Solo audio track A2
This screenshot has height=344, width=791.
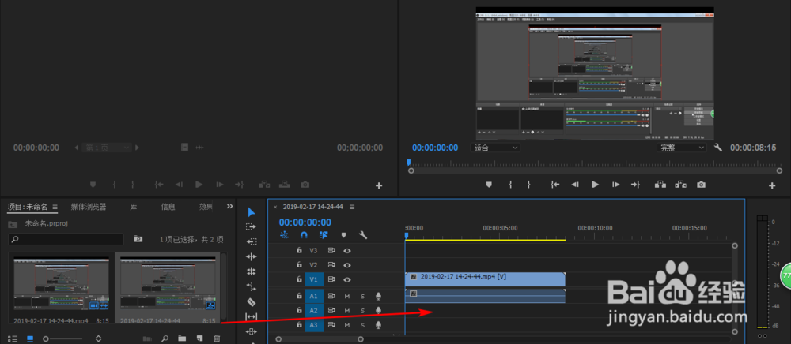click(x=362, y=311)
